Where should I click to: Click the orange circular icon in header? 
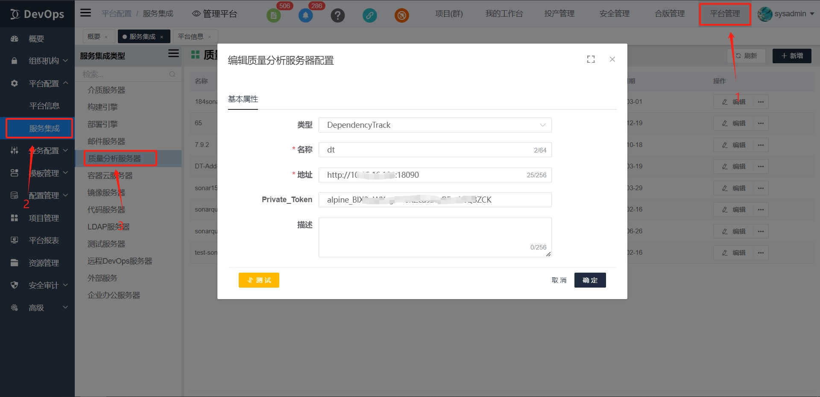(x=401, y=16)
